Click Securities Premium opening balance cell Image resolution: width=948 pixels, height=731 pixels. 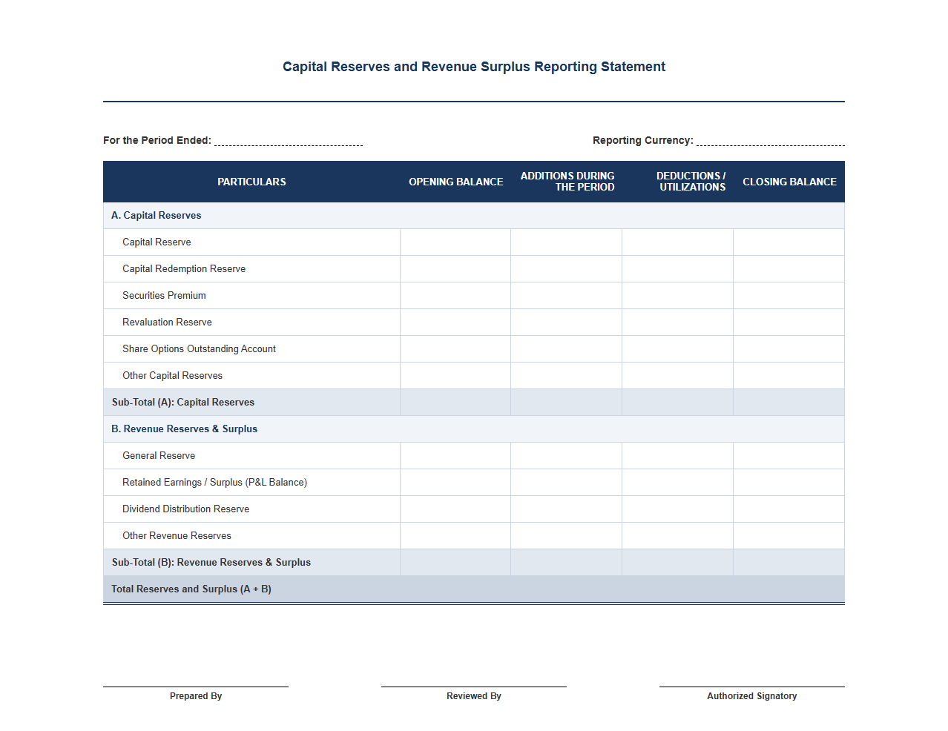tap(455, 296)
